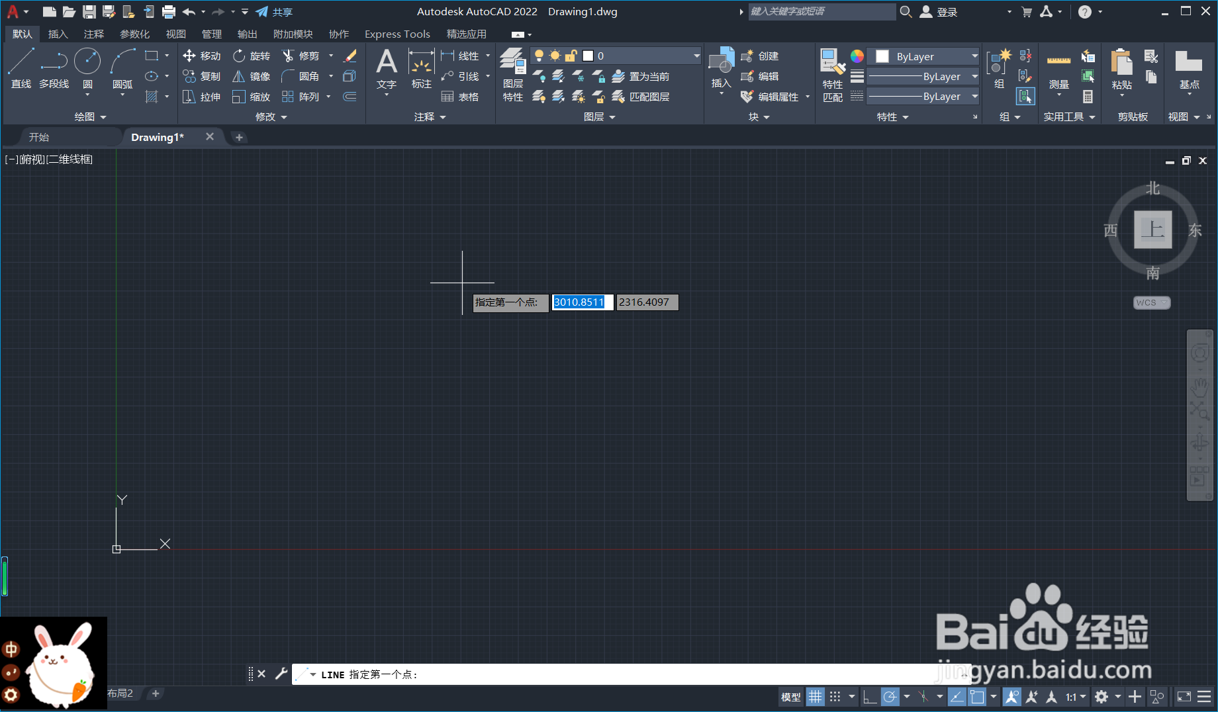Click the Share (共享) button
The image size is (1218, 712).
point(275,12)
